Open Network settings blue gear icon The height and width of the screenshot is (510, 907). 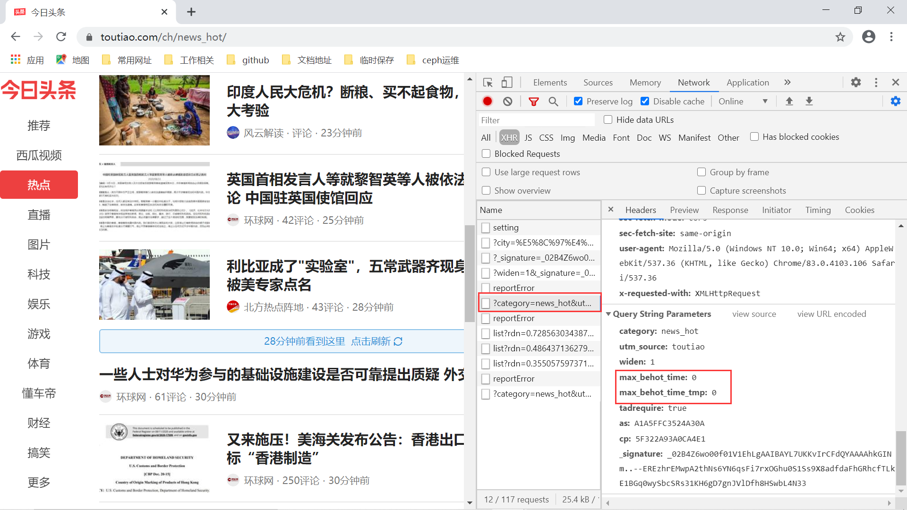click(x=895, y=101)
